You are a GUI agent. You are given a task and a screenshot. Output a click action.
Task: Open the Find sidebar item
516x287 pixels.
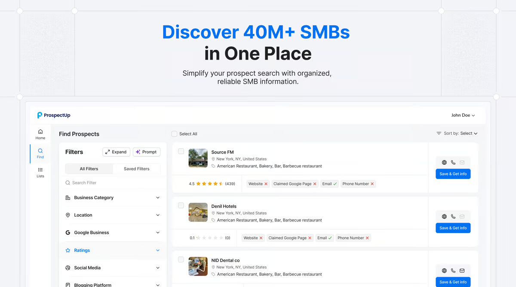(x=40, y=154)
